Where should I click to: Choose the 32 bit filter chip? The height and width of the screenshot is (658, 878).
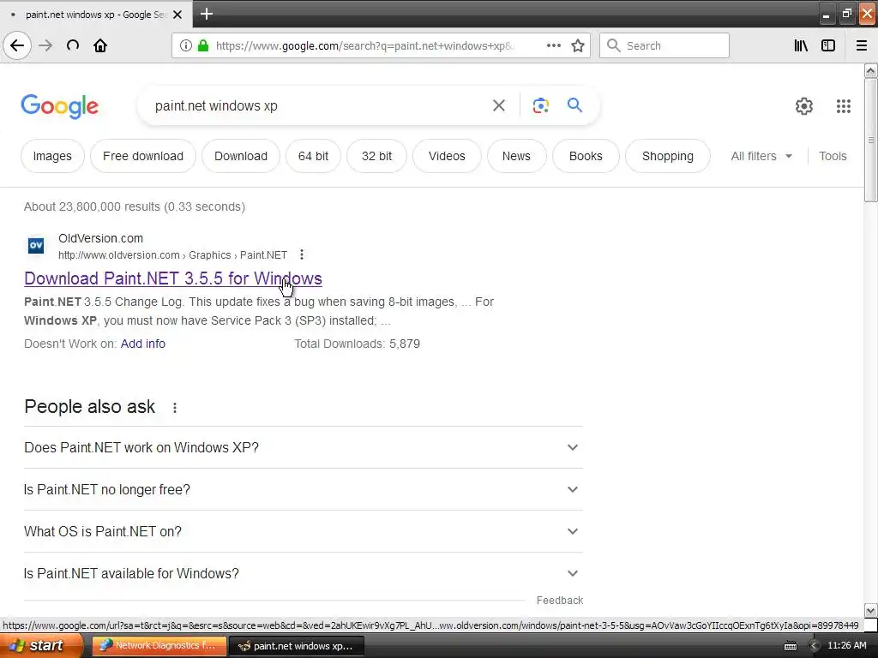pos(377,156)
